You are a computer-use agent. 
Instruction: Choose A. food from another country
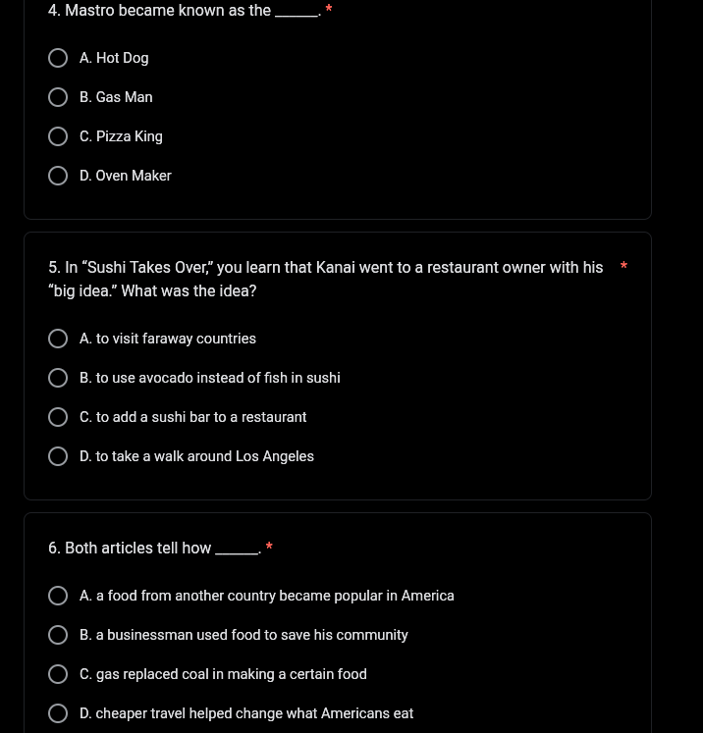click(x=58, y=596)
